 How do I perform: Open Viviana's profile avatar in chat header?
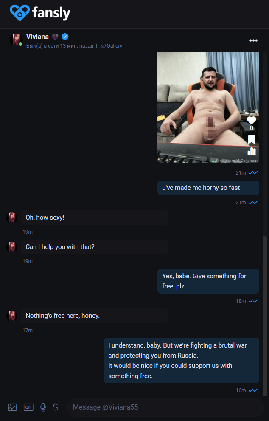[x=16, y=40]
